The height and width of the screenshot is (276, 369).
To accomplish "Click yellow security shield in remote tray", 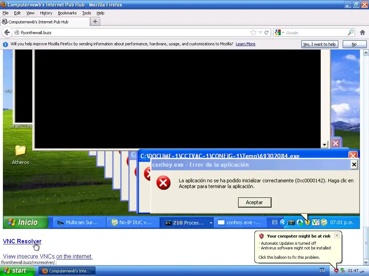I will pos(307,222).
